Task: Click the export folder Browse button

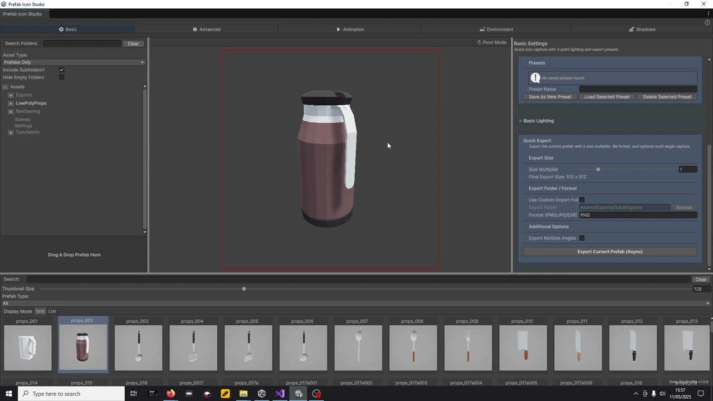Action: pyautogui.click(x=684, y=207)
